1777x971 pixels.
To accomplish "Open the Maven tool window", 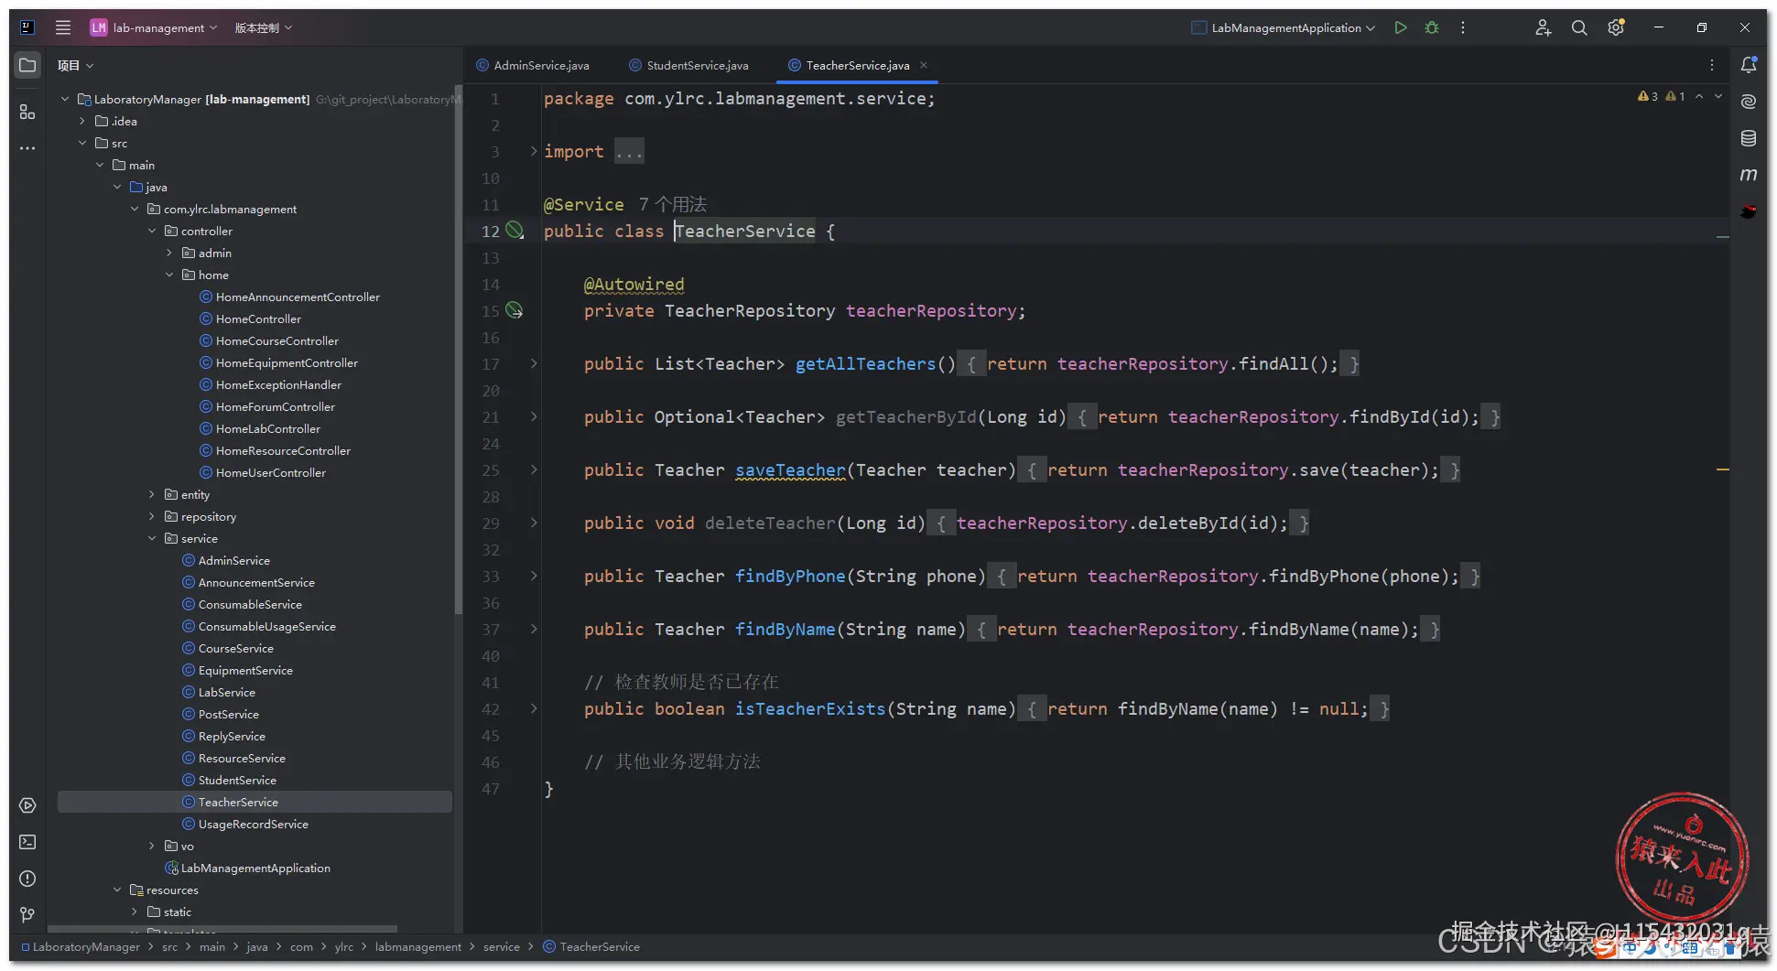I will point(1749,175).
